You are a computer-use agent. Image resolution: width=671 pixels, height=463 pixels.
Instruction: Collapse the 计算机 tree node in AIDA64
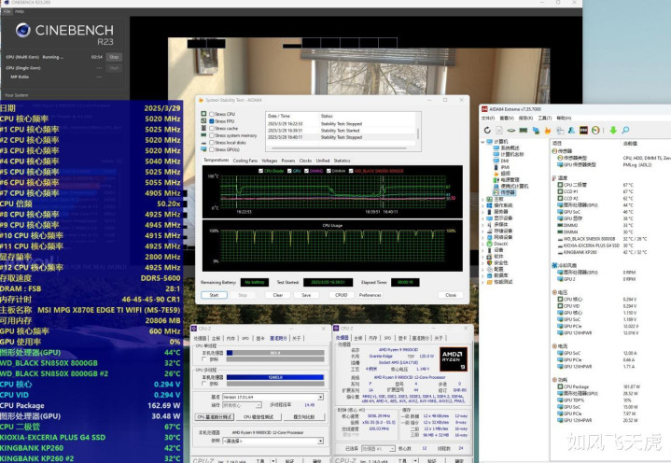click(x=482, y=142)
